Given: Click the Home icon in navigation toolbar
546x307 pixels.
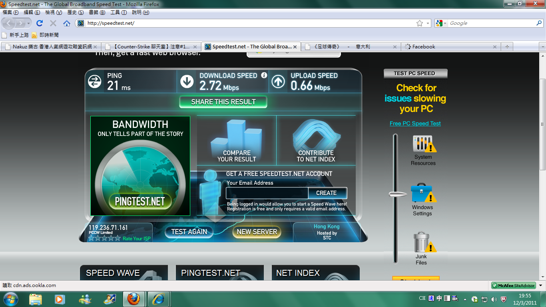Looking at the screenshot, I should [x=67, y=23].
